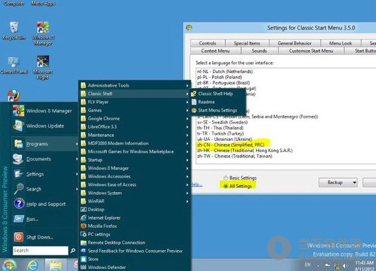The width and height of the screenshot is (376, 271).
Task: Launch Internet Explorer from programs list
Action: (134, 218)
